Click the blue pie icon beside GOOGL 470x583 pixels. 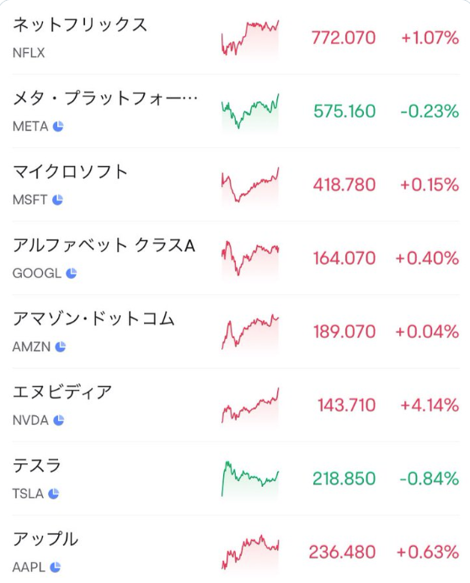(71, 273)
